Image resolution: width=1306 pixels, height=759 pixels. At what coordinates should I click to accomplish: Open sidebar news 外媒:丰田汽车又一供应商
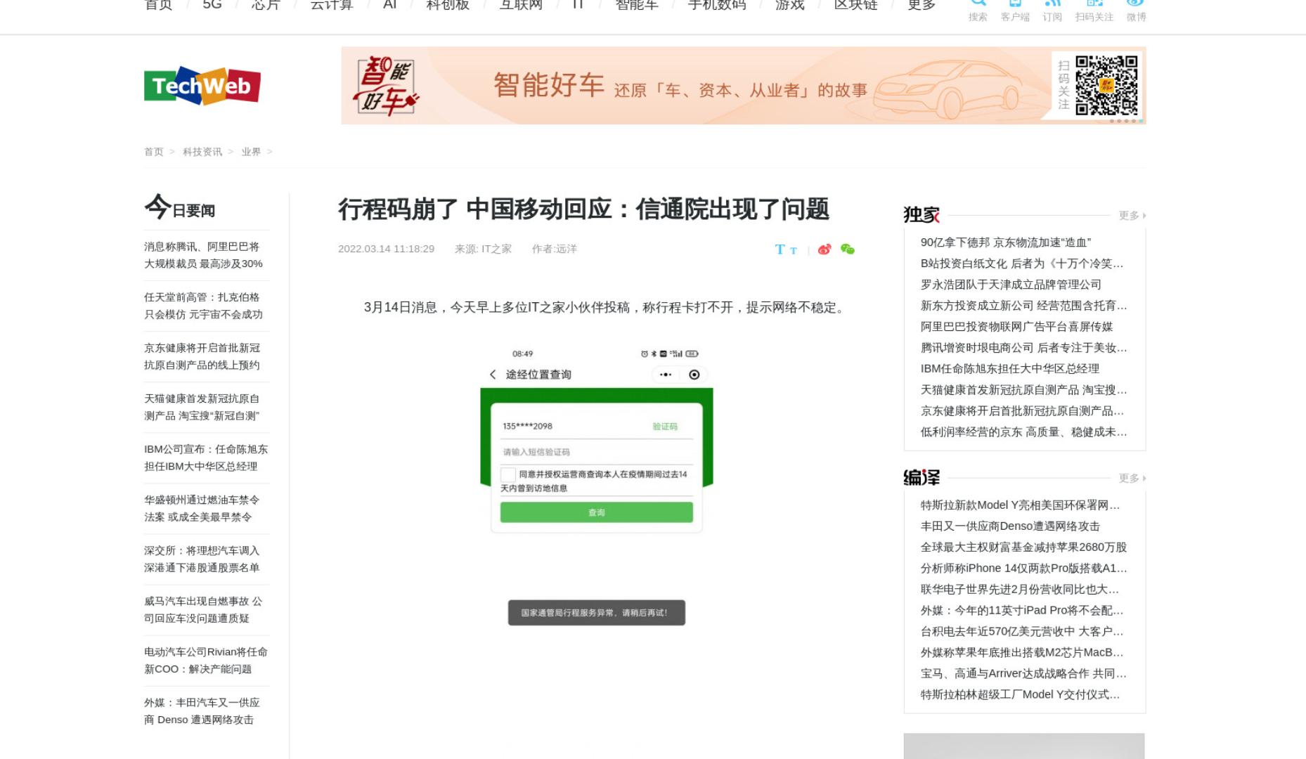(202, 711)
